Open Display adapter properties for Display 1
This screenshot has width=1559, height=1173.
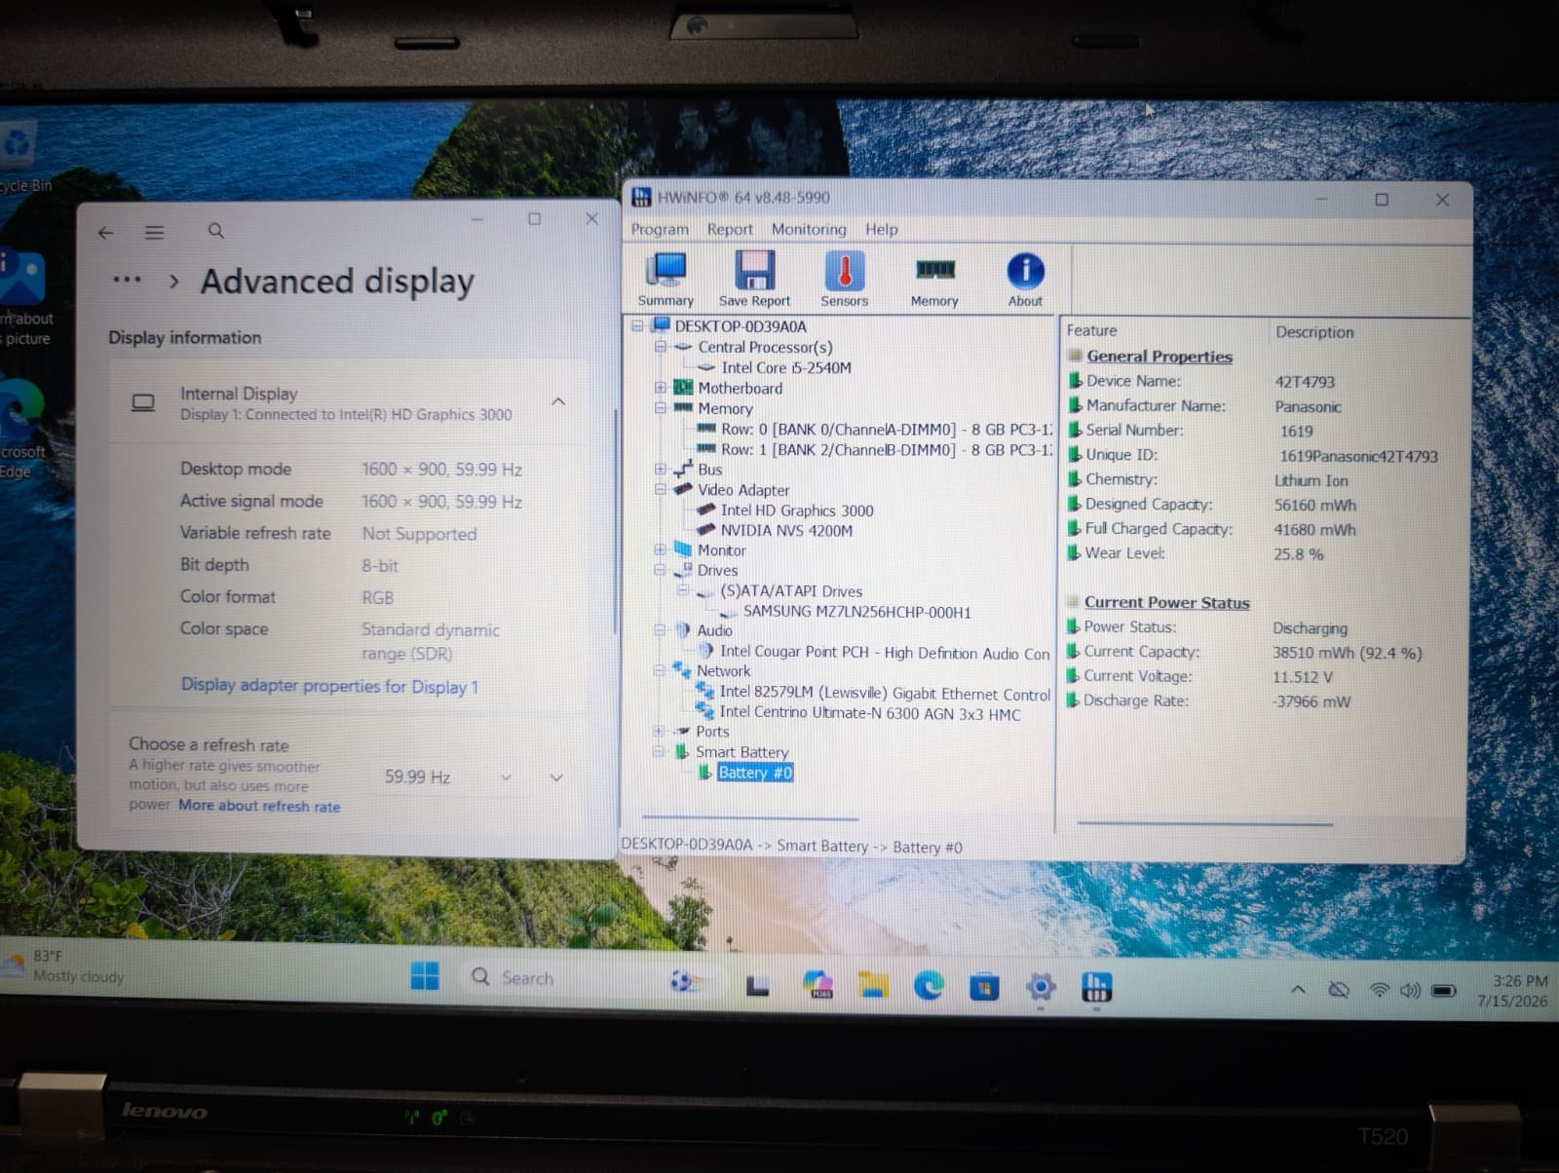(329, 686)
